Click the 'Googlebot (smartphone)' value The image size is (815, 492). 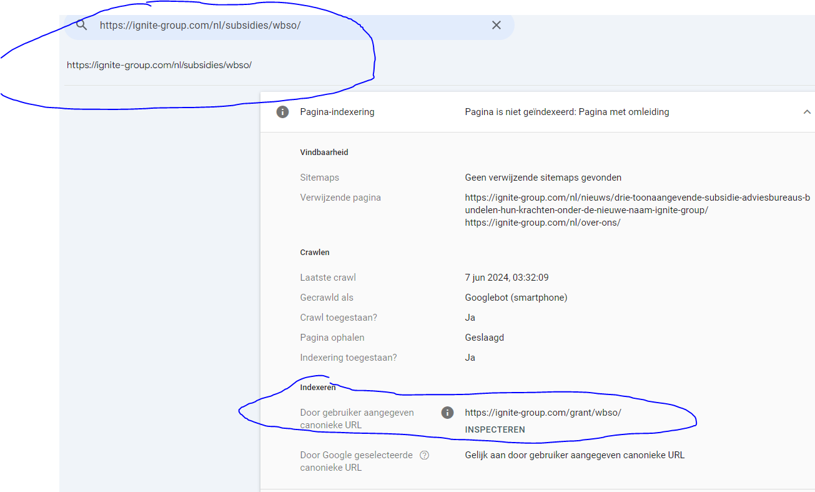click(x=516, y=298)
